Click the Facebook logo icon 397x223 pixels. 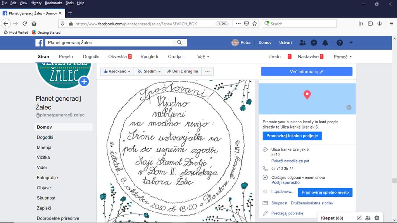coord(39,43)
